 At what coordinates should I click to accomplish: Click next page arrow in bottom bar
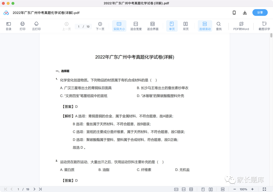tap(34, 189)
